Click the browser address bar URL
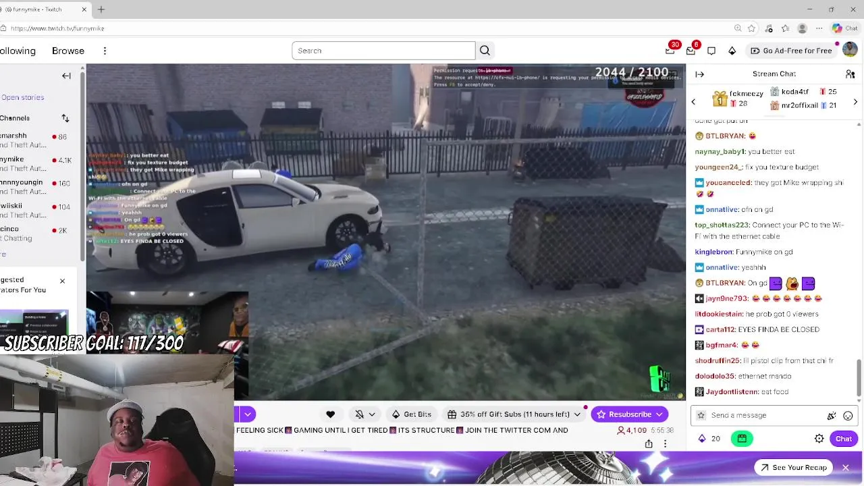The width and height of the screenshot is (864, 486). tap(57, 28)
